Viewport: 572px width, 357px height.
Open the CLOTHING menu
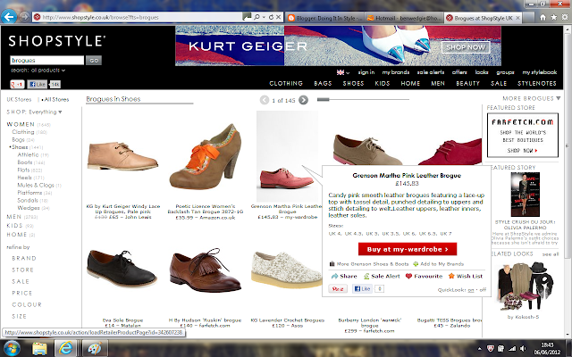[286, 83]
